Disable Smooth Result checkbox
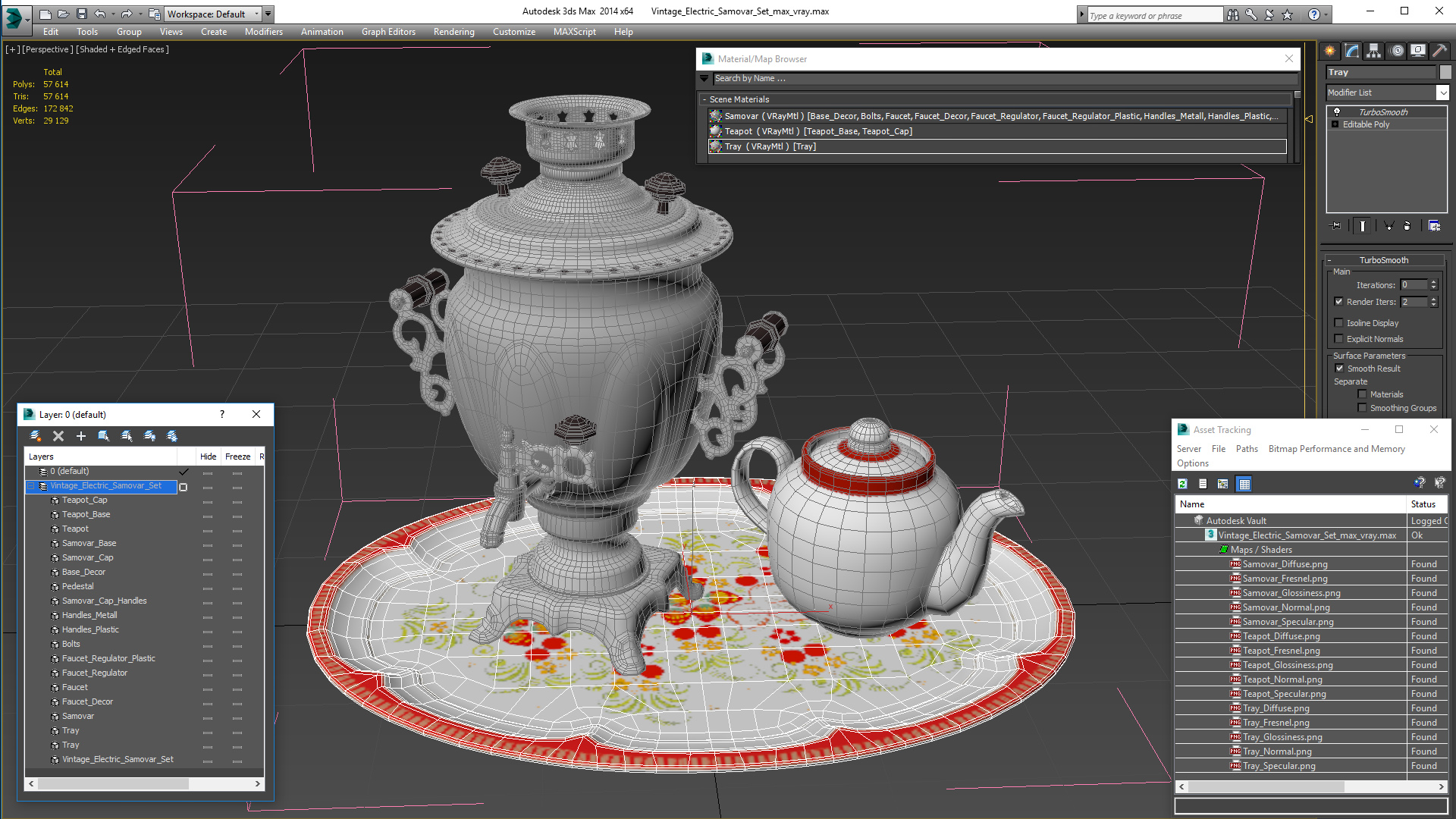Viewport: 1456px width, 819px height. click(x=1339, y=369)
